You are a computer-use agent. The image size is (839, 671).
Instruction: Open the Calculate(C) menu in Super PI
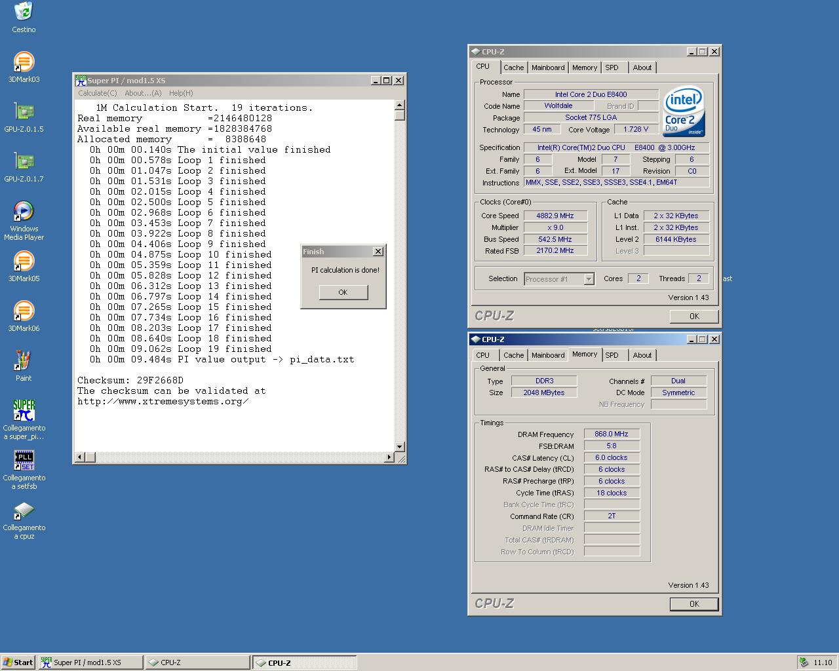tap(98, 93)
